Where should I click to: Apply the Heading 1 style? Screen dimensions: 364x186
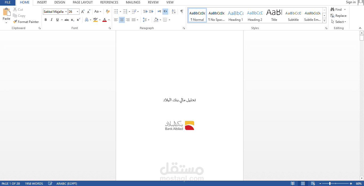[236, 15]
